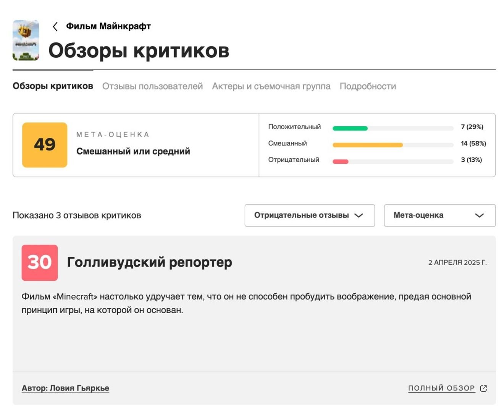
Task: Click the back chevron beside Фильм Майнкрафт
Action: click(x=55, y=26)
